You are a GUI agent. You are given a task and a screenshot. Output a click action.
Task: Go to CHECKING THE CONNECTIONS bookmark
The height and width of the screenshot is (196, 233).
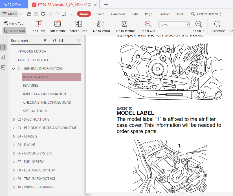click(x=47, y=103)
